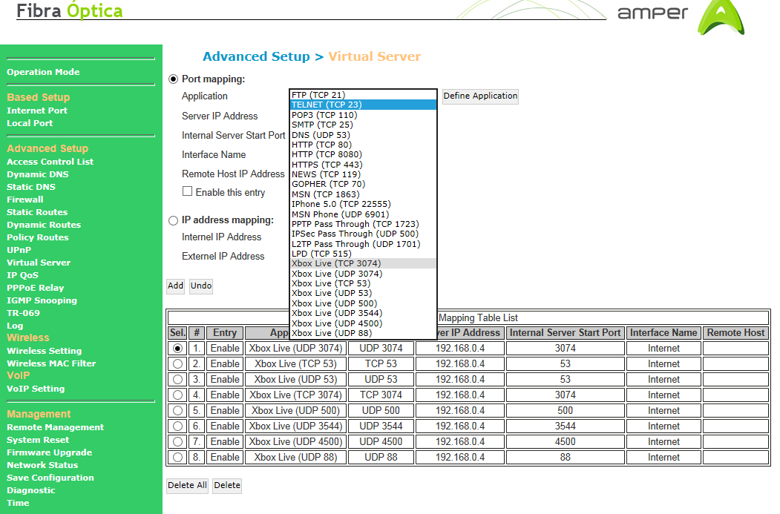Choose Xbox Live (UDP 4500) list option
The height and width of the screenshot is (514, 780).
pos(363,323)
